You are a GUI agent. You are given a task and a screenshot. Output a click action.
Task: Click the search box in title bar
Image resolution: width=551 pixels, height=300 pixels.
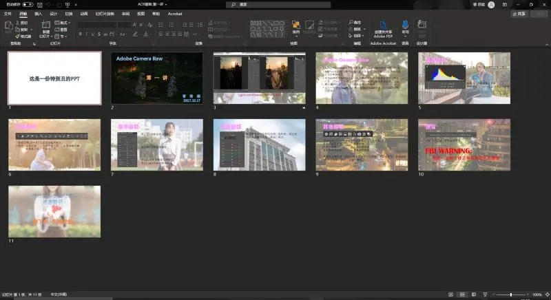point(278,5)
